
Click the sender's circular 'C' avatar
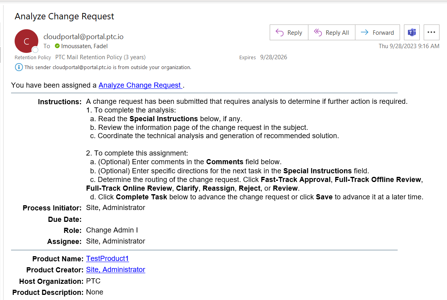click(26, 41)
